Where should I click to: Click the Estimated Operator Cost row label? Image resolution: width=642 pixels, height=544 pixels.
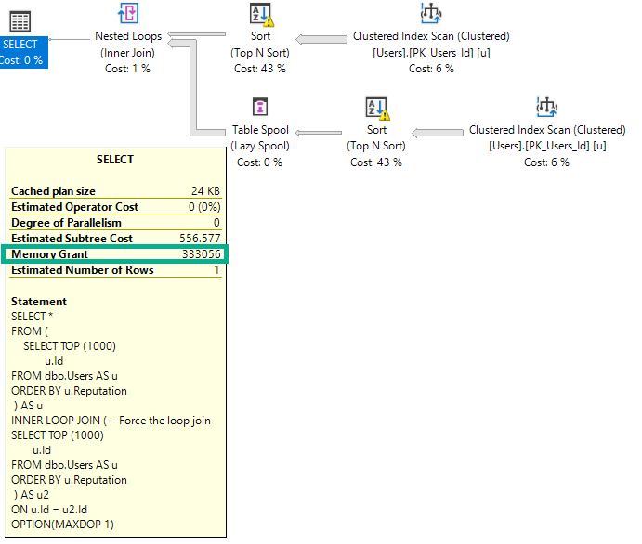[74, 207]
